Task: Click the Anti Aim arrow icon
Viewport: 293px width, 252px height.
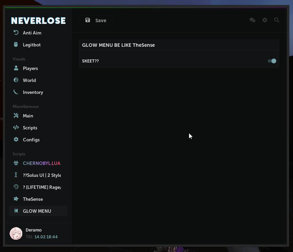Action: [16, 33]
